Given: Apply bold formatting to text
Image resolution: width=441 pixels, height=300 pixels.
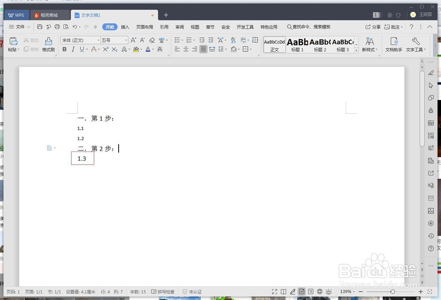Looking at the screenshot, I should coord(64,49).
